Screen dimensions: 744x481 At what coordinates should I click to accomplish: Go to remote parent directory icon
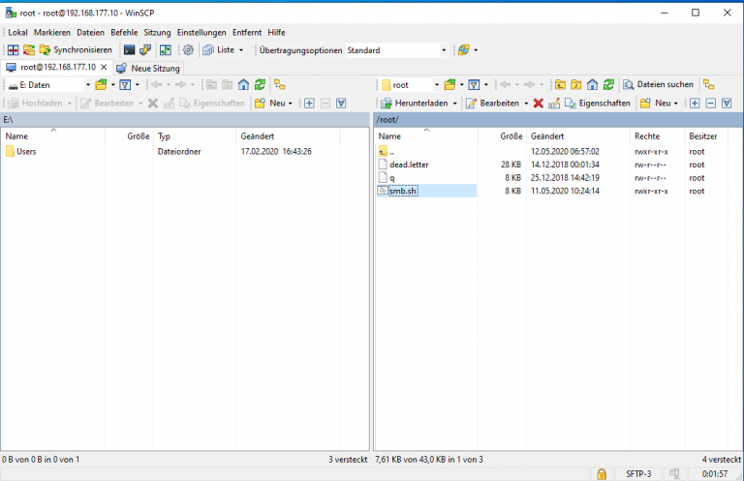coord(560,85)
